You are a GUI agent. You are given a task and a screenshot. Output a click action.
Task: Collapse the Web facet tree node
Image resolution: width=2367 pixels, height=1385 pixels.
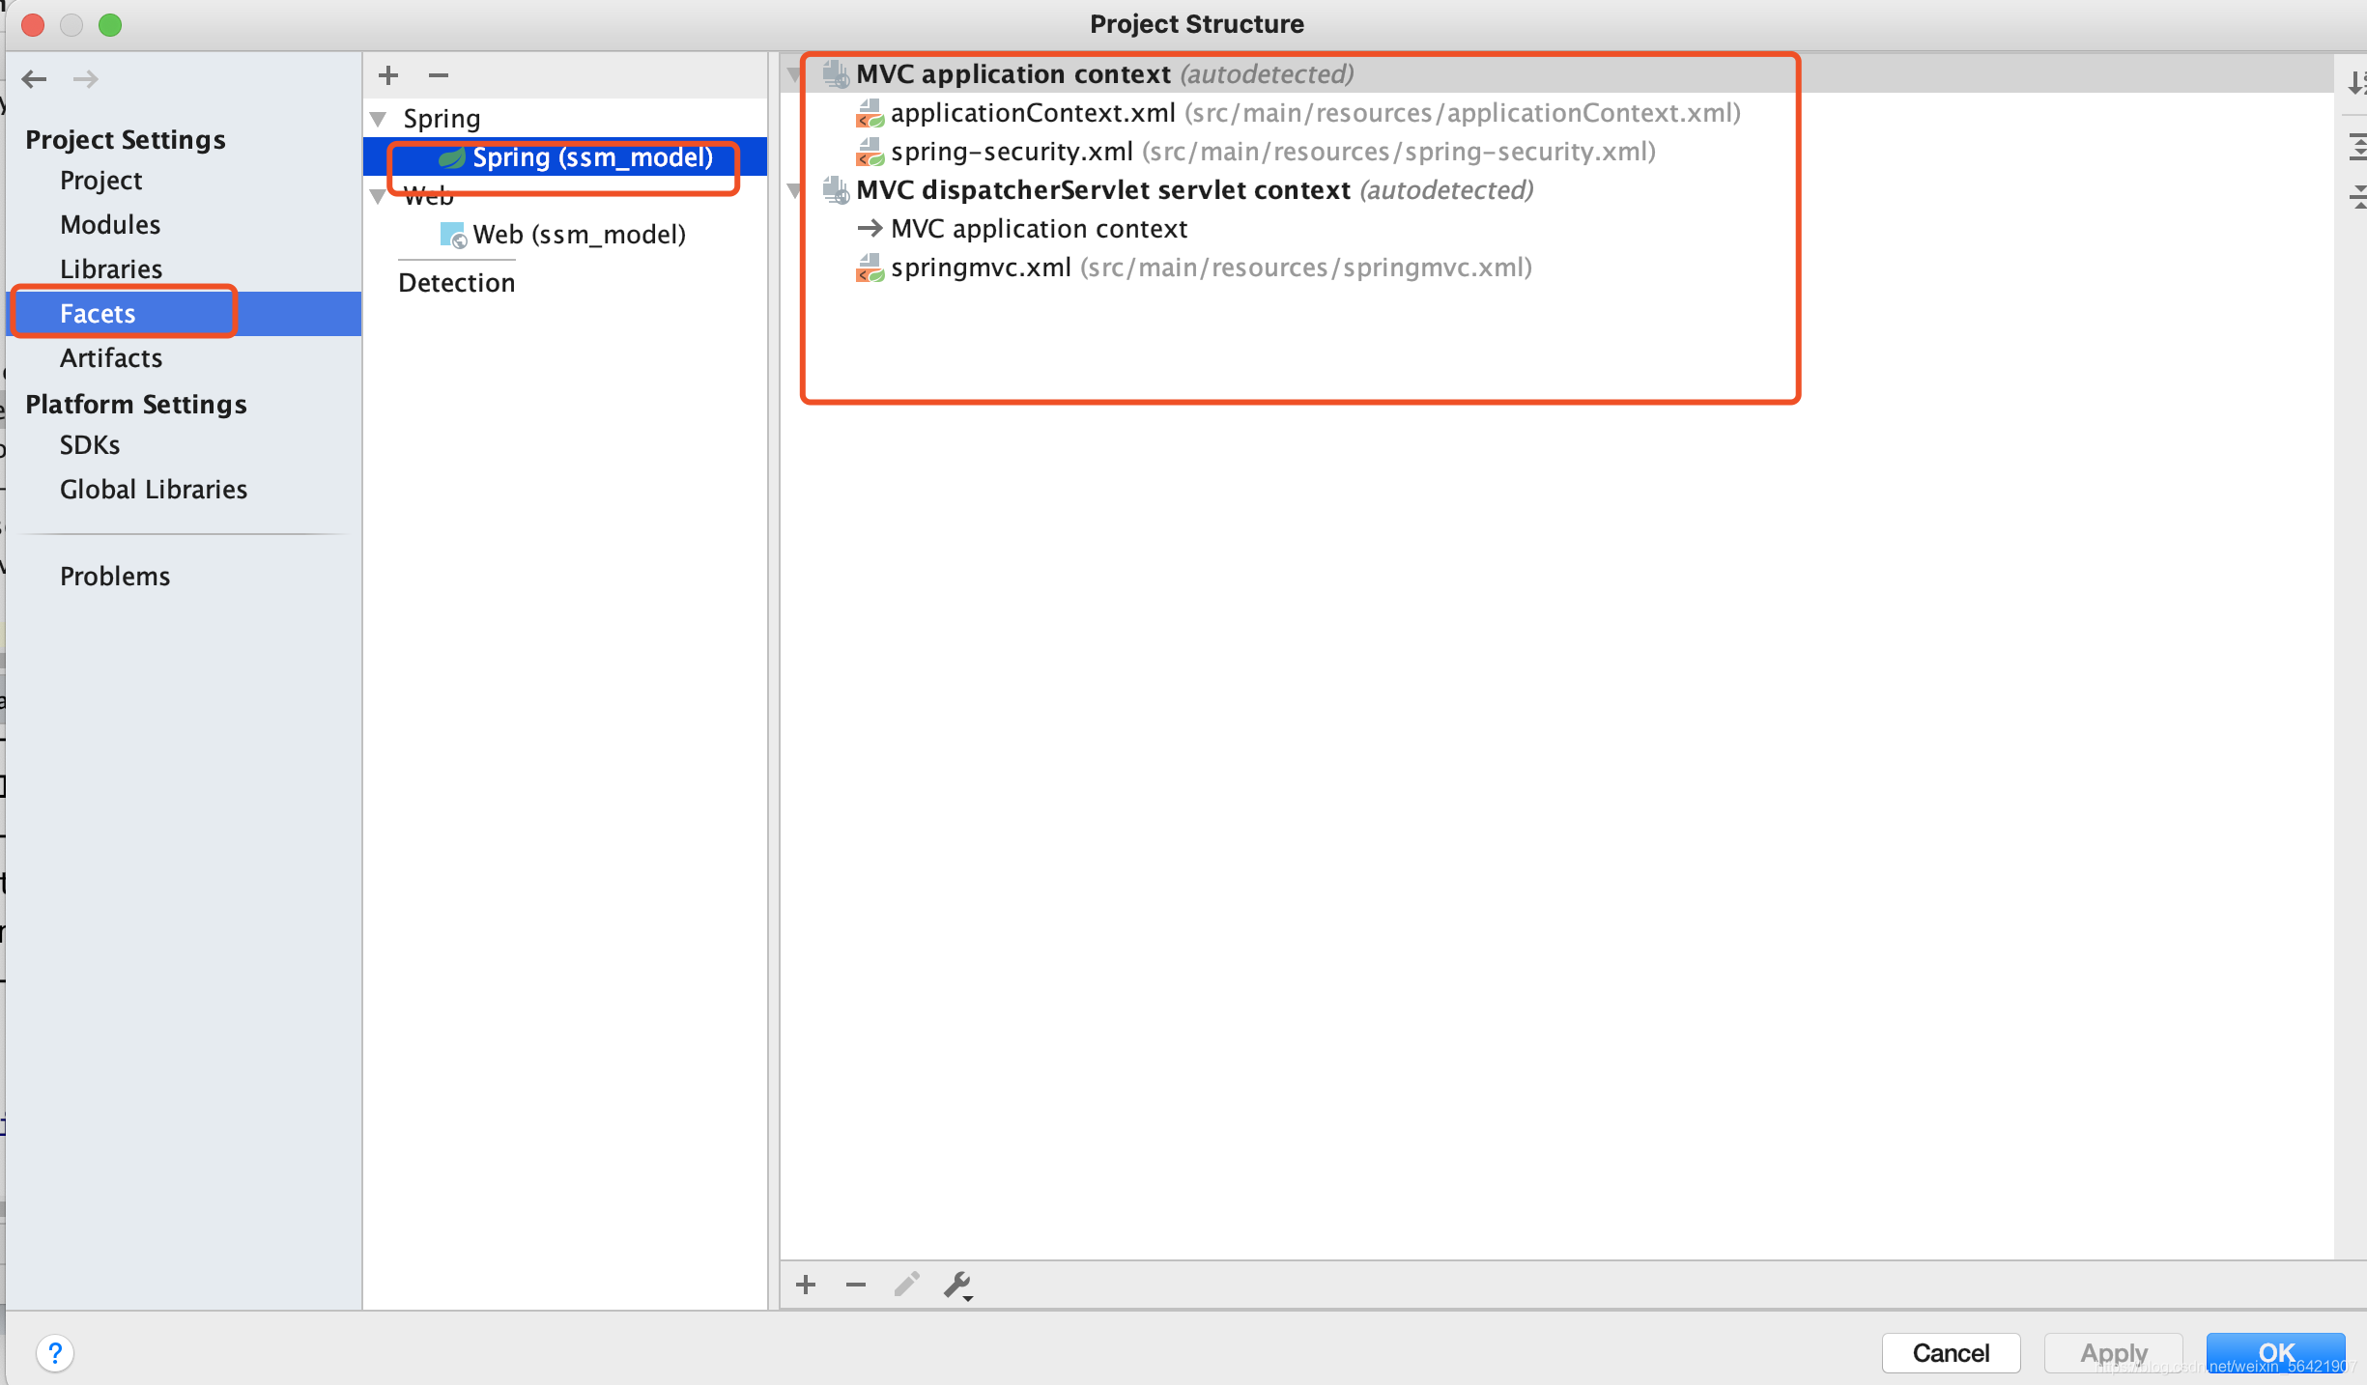click(x=379, y=197)
